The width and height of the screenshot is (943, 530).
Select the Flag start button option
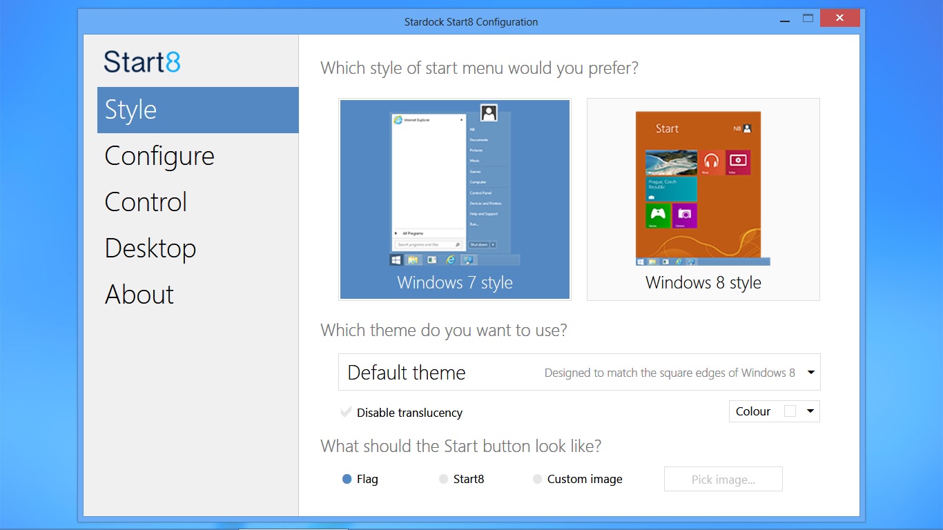coord(347,479)
